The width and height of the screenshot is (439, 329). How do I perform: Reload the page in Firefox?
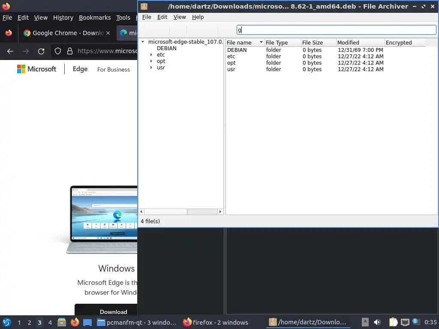[41, 51]
